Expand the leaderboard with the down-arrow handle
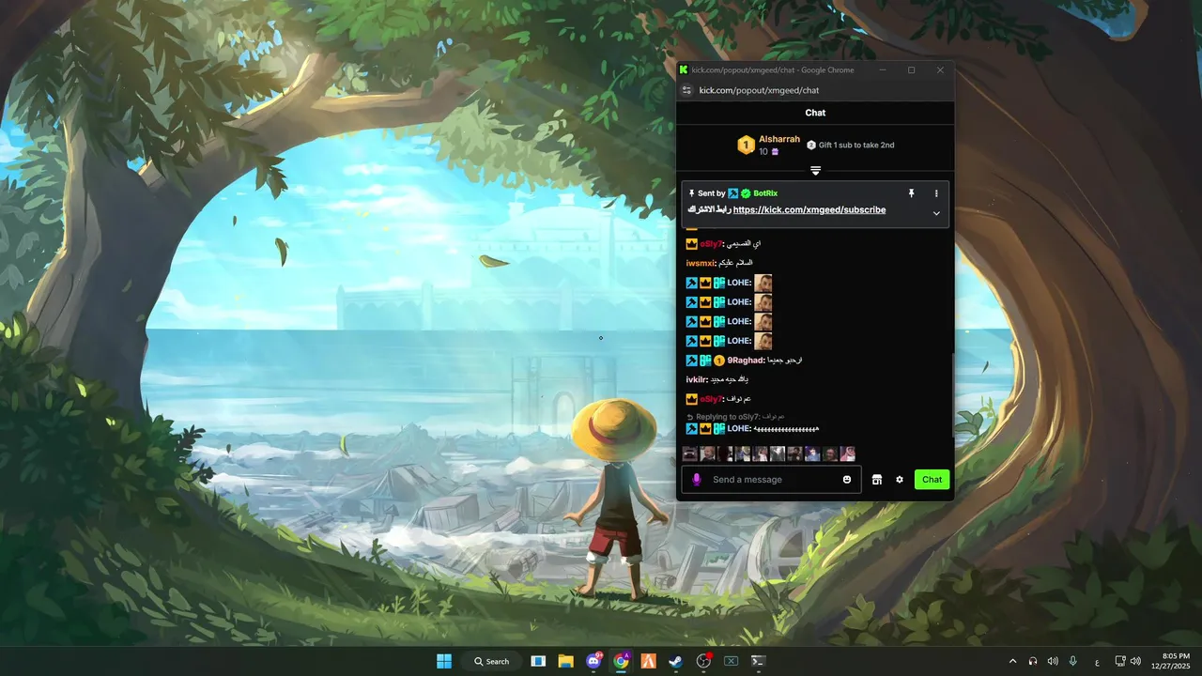Viewport: 1202px width, 676px height. [815, 171]
